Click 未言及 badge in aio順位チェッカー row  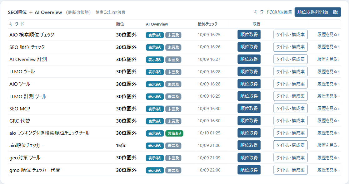pyautogui.click(x=173, y=146)
